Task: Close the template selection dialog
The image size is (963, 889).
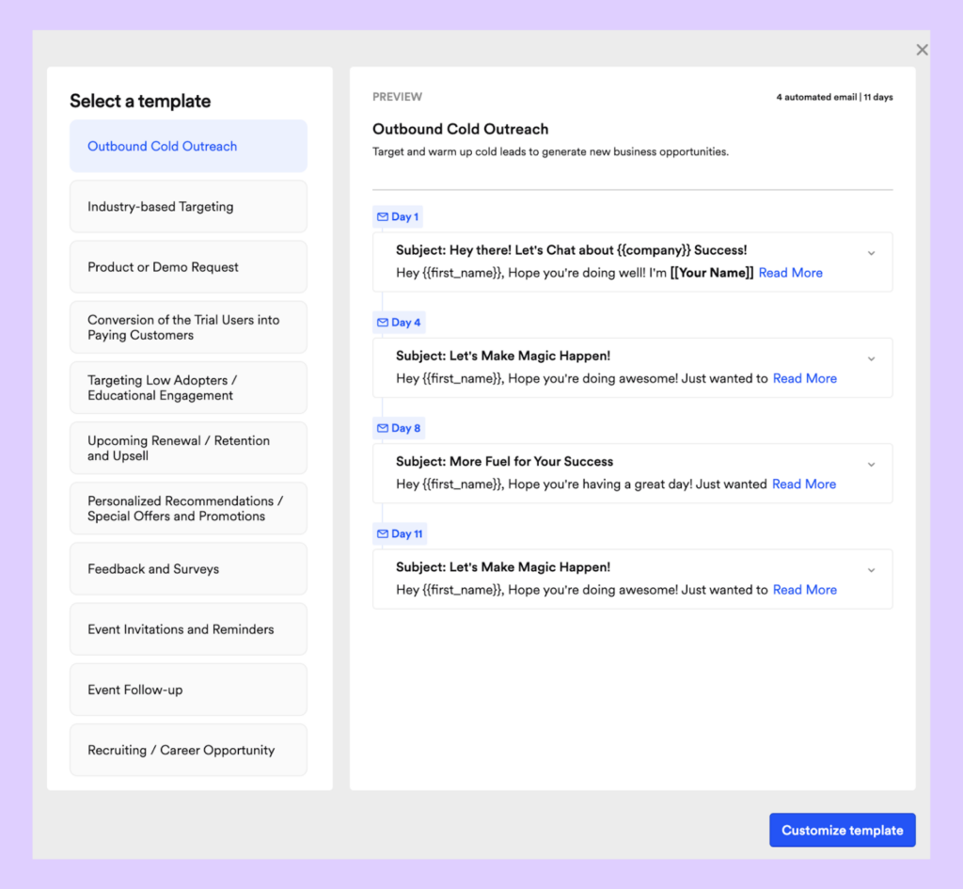Action: pos(922,50)
